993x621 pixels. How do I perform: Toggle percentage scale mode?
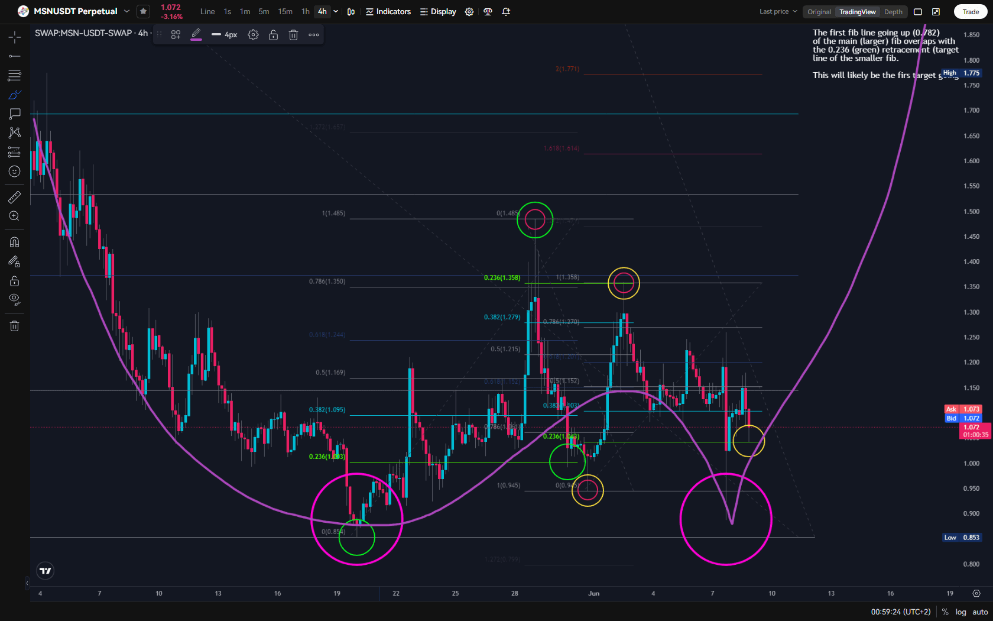pos(945,612)
